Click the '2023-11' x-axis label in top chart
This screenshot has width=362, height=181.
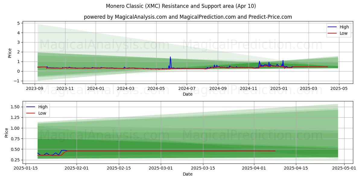pos(65,89)
